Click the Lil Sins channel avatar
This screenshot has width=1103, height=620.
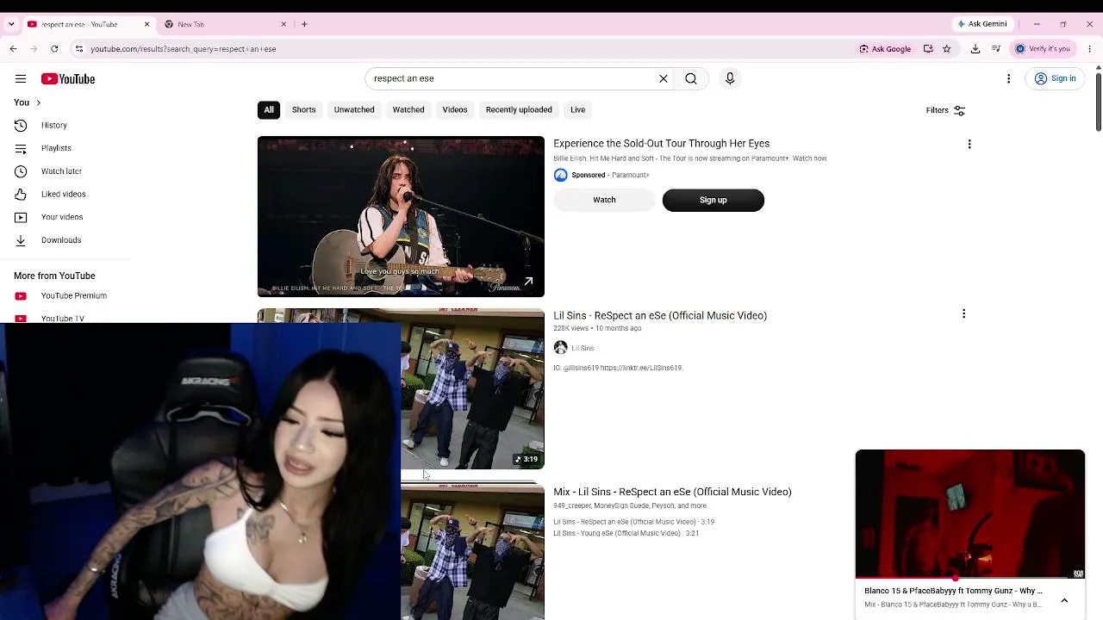(561, 348)
